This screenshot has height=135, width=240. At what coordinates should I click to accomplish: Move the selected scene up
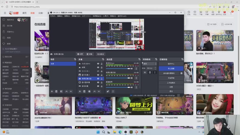coord(66,91)
